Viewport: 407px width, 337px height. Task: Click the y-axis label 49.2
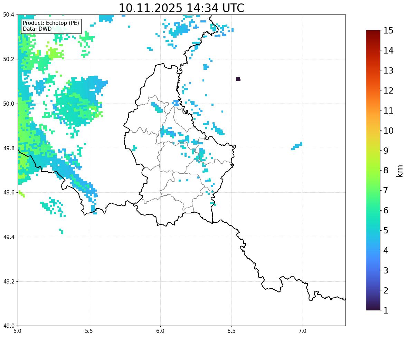[x=9, y=281]
